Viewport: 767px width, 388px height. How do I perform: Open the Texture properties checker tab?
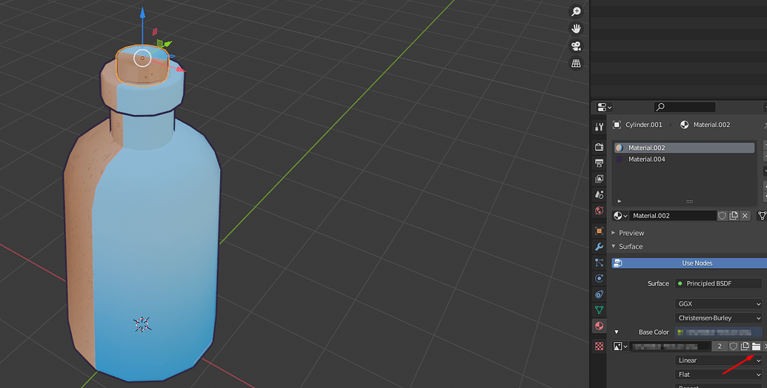[600, 346]
